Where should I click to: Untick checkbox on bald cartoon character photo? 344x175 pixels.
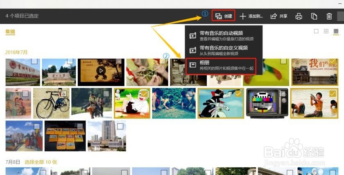[144, 94]
